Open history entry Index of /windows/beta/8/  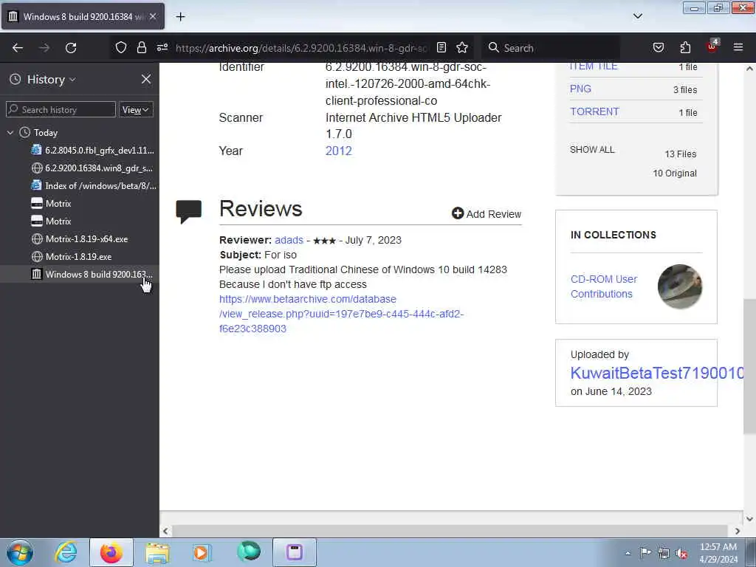92,185
